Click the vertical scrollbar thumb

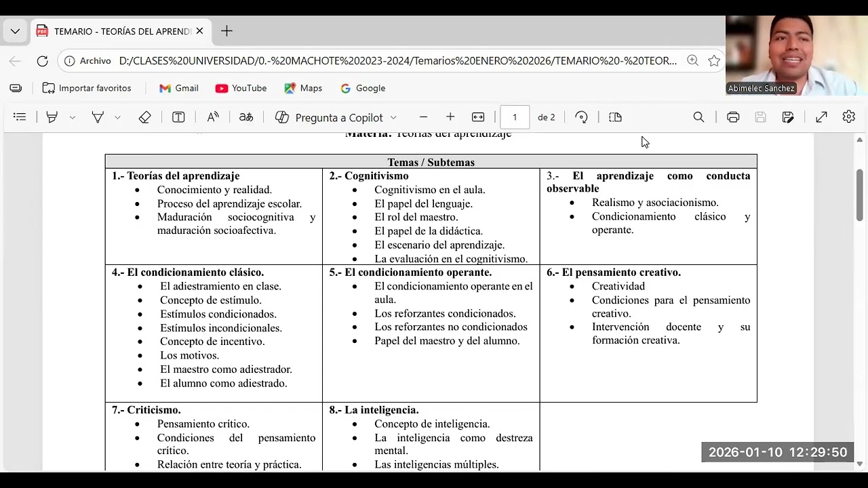tap(860, 195)
